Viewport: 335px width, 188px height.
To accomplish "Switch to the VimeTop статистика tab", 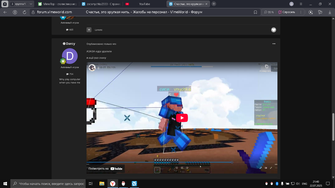I will click(57, 4).
